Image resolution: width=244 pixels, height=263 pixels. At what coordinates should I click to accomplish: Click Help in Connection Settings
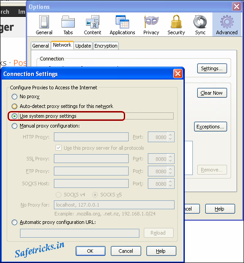[x=161, y=251]
